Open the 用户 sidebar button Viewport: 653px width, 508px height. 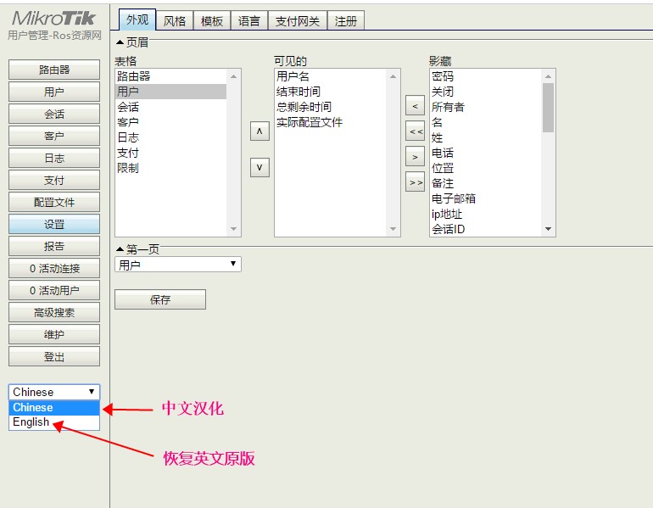tap(54, 92)
